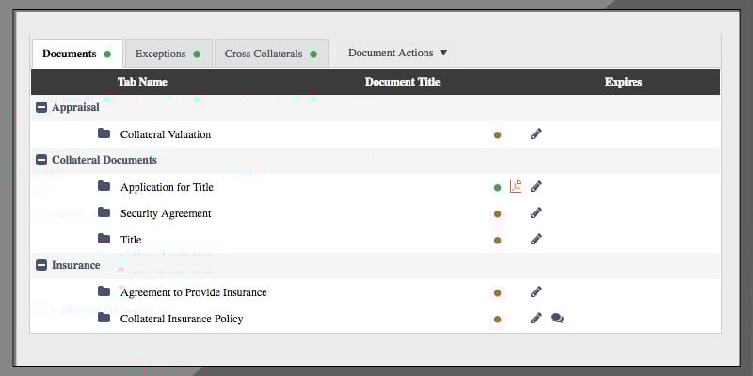Click the pencil icon for Collateral Insurance Policy
753x376 pixels.
click(x=536, y=319)
